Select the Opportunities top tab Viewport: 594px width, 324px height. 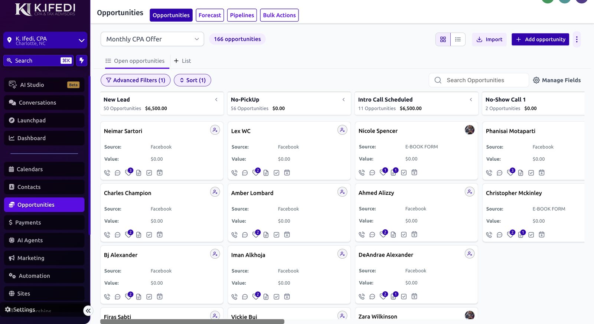tap(171, 15)
